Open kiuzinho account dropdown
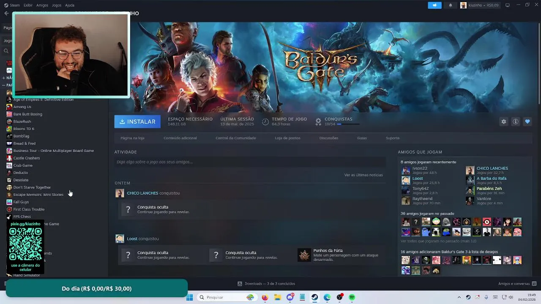This screenshot has height=304, width=541. pos(480,5)
